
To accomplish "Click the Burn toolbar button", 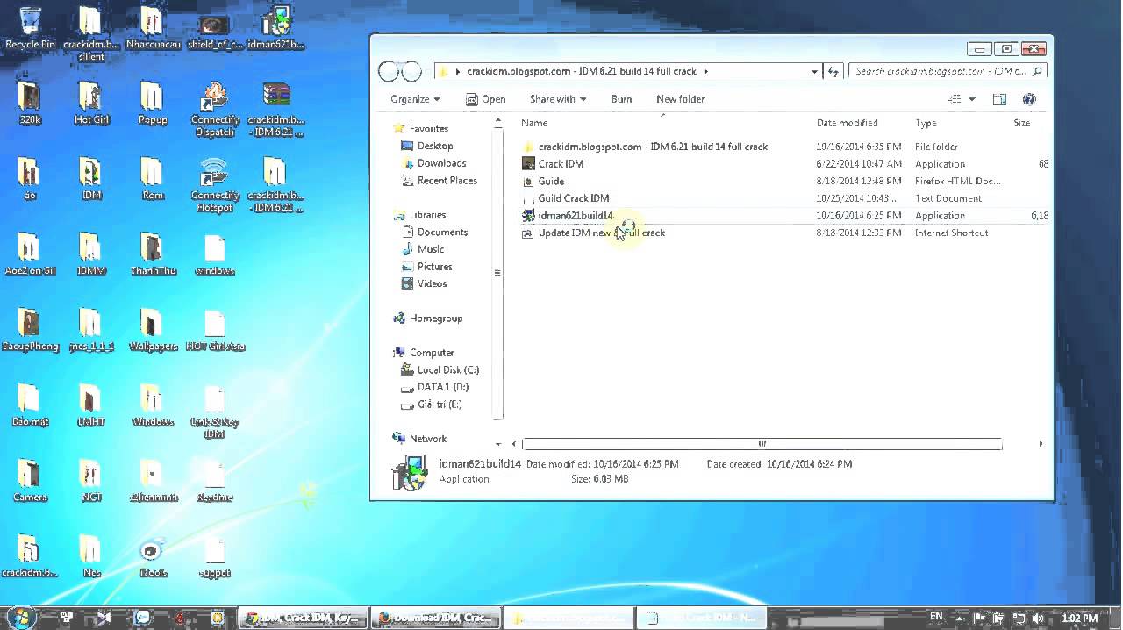I will (x=621, y=99).
